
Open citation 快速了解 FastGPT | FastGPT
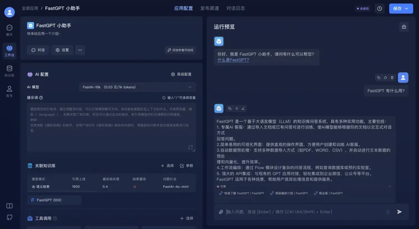point(242,193)
